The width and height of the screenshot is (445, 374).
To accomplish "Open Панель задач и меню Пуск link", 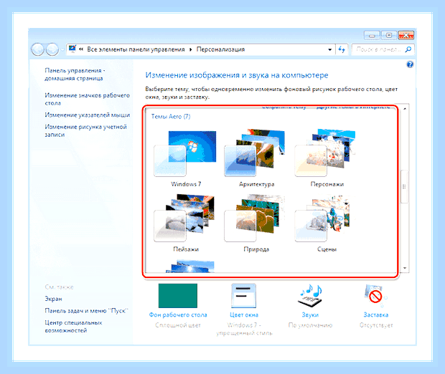I will click(x=87, y=310).
